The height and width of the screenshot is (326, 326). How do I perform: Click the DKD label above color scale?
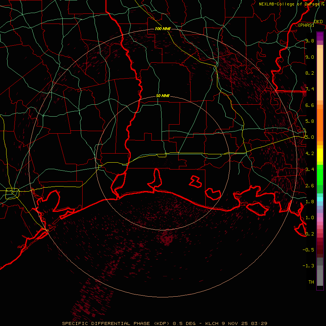coord(318,21)
